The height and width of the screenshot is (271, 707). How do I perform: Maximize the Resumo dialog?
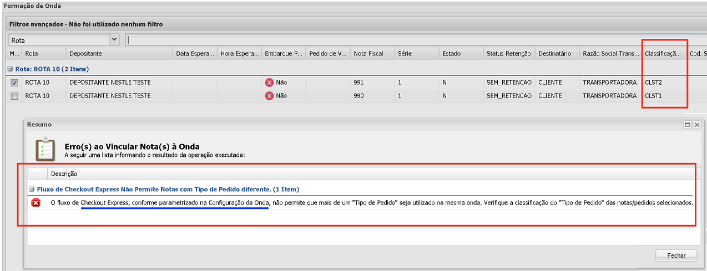coord(687,125)
